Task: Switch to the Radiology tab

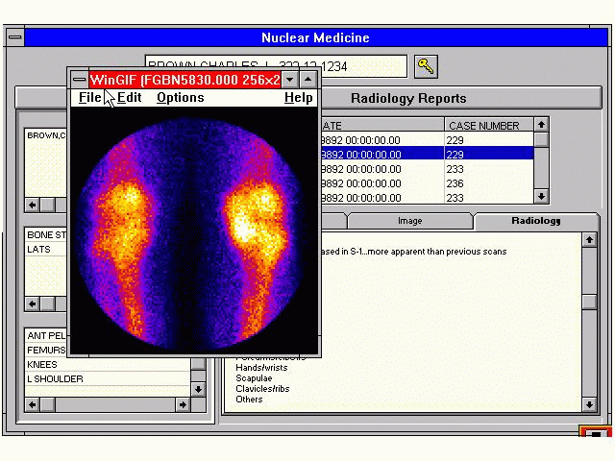Action: click(536, 221)
